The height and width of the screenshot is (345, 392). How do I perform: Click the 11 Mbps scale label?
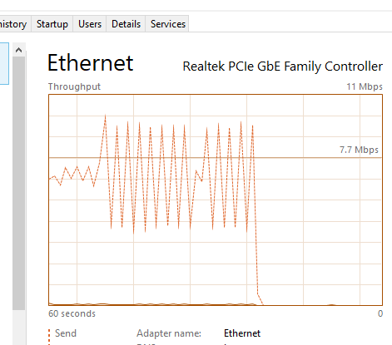[x=365, y=86]
